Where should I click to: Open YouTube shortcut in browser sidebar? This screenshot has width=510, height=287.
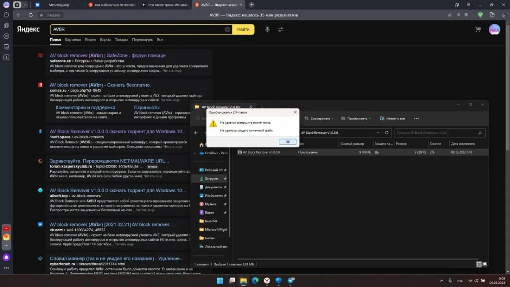coord(6,228)
